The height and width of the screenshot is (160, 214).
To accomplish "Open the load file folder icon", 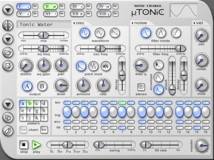I will pos(8,52).
